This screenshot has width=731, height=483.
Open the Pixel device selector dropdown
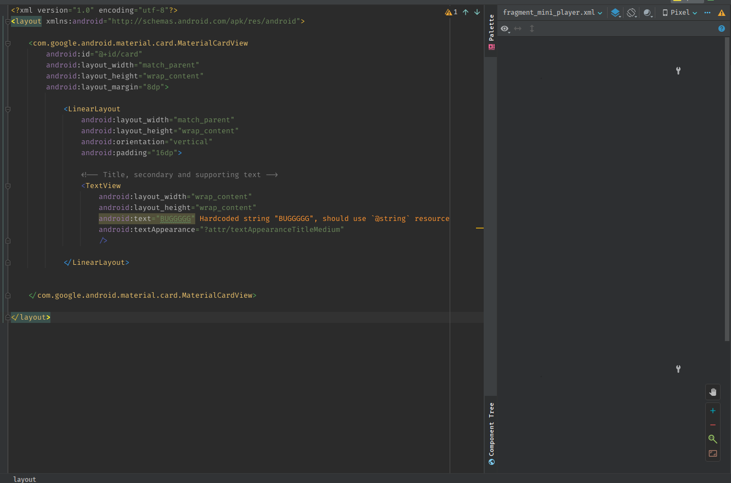pyautogui.click(x=680, y=13)
